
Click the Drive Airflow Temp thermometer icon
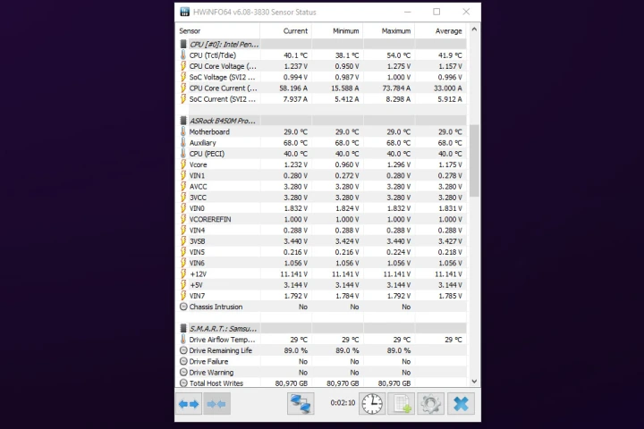click(183, 340)
